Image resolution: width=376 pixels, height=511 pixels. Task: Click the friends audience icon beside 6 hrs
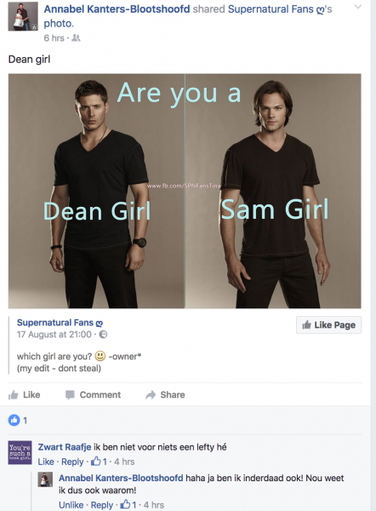76,38
